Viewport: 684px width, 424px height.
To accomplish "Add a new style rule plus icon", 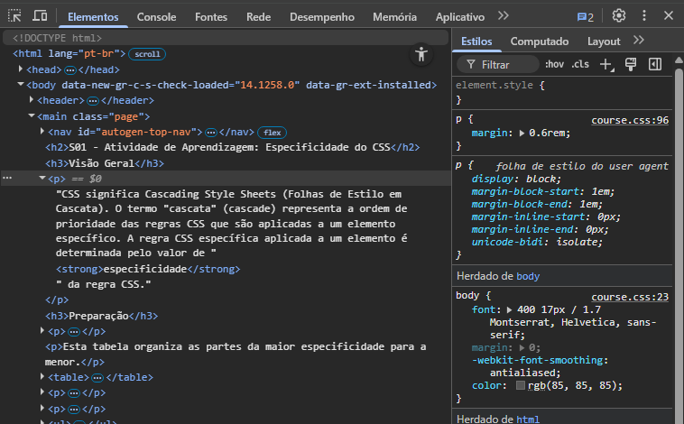I will click(x=606, y=65).
